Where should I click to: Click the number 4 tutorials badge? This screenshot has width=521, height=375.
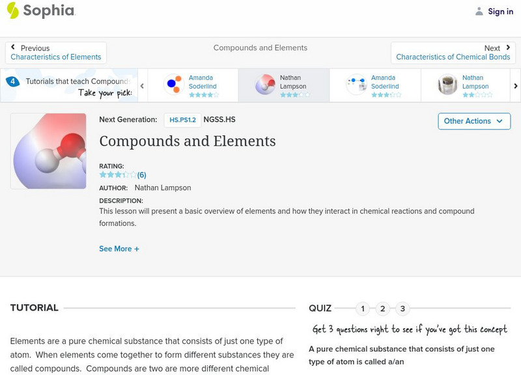pos(12,81)
